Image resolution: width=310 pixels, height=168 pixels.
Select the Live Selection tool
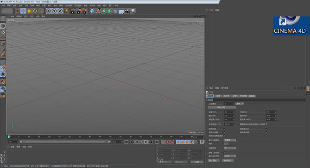(x=17, y=11)
